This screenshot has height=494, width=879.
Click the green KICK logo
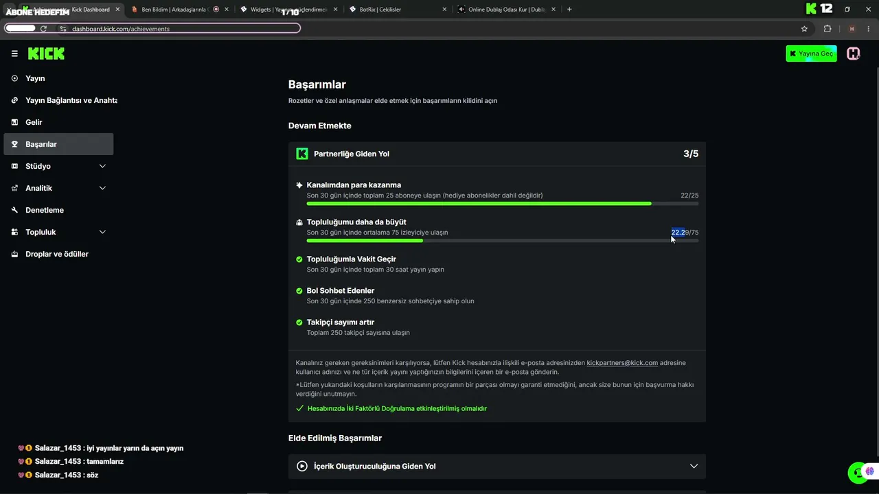click(46, 54)
